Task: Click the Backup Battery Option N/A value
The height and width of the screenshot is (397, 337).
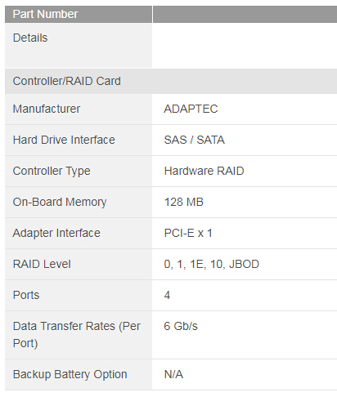Action: coord(173,374)
